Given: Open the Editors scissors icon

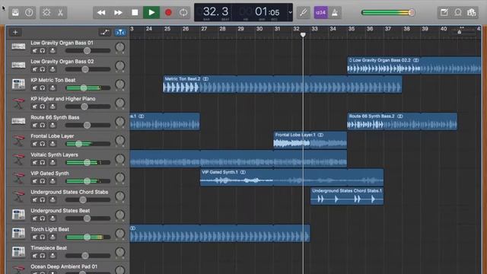Looking at the screenshot, I should coord(60,12).
